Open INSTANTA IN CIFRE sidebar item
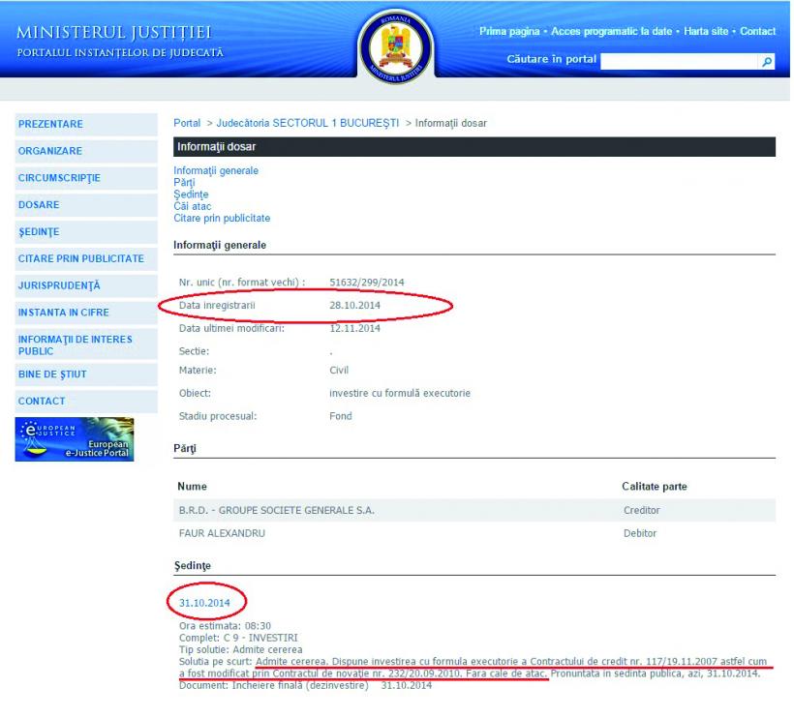This screenshot has height=718, width=794. point(64,313)
